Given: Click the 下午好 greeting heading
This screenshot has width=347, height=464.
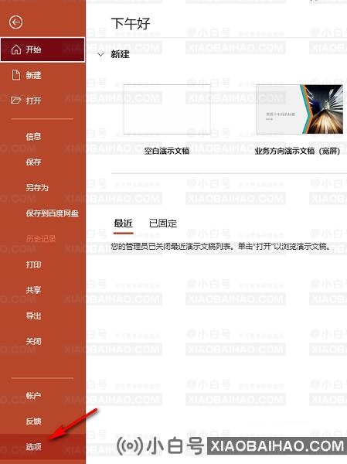Looking at the screenshot, I should (x=131, y=23).
